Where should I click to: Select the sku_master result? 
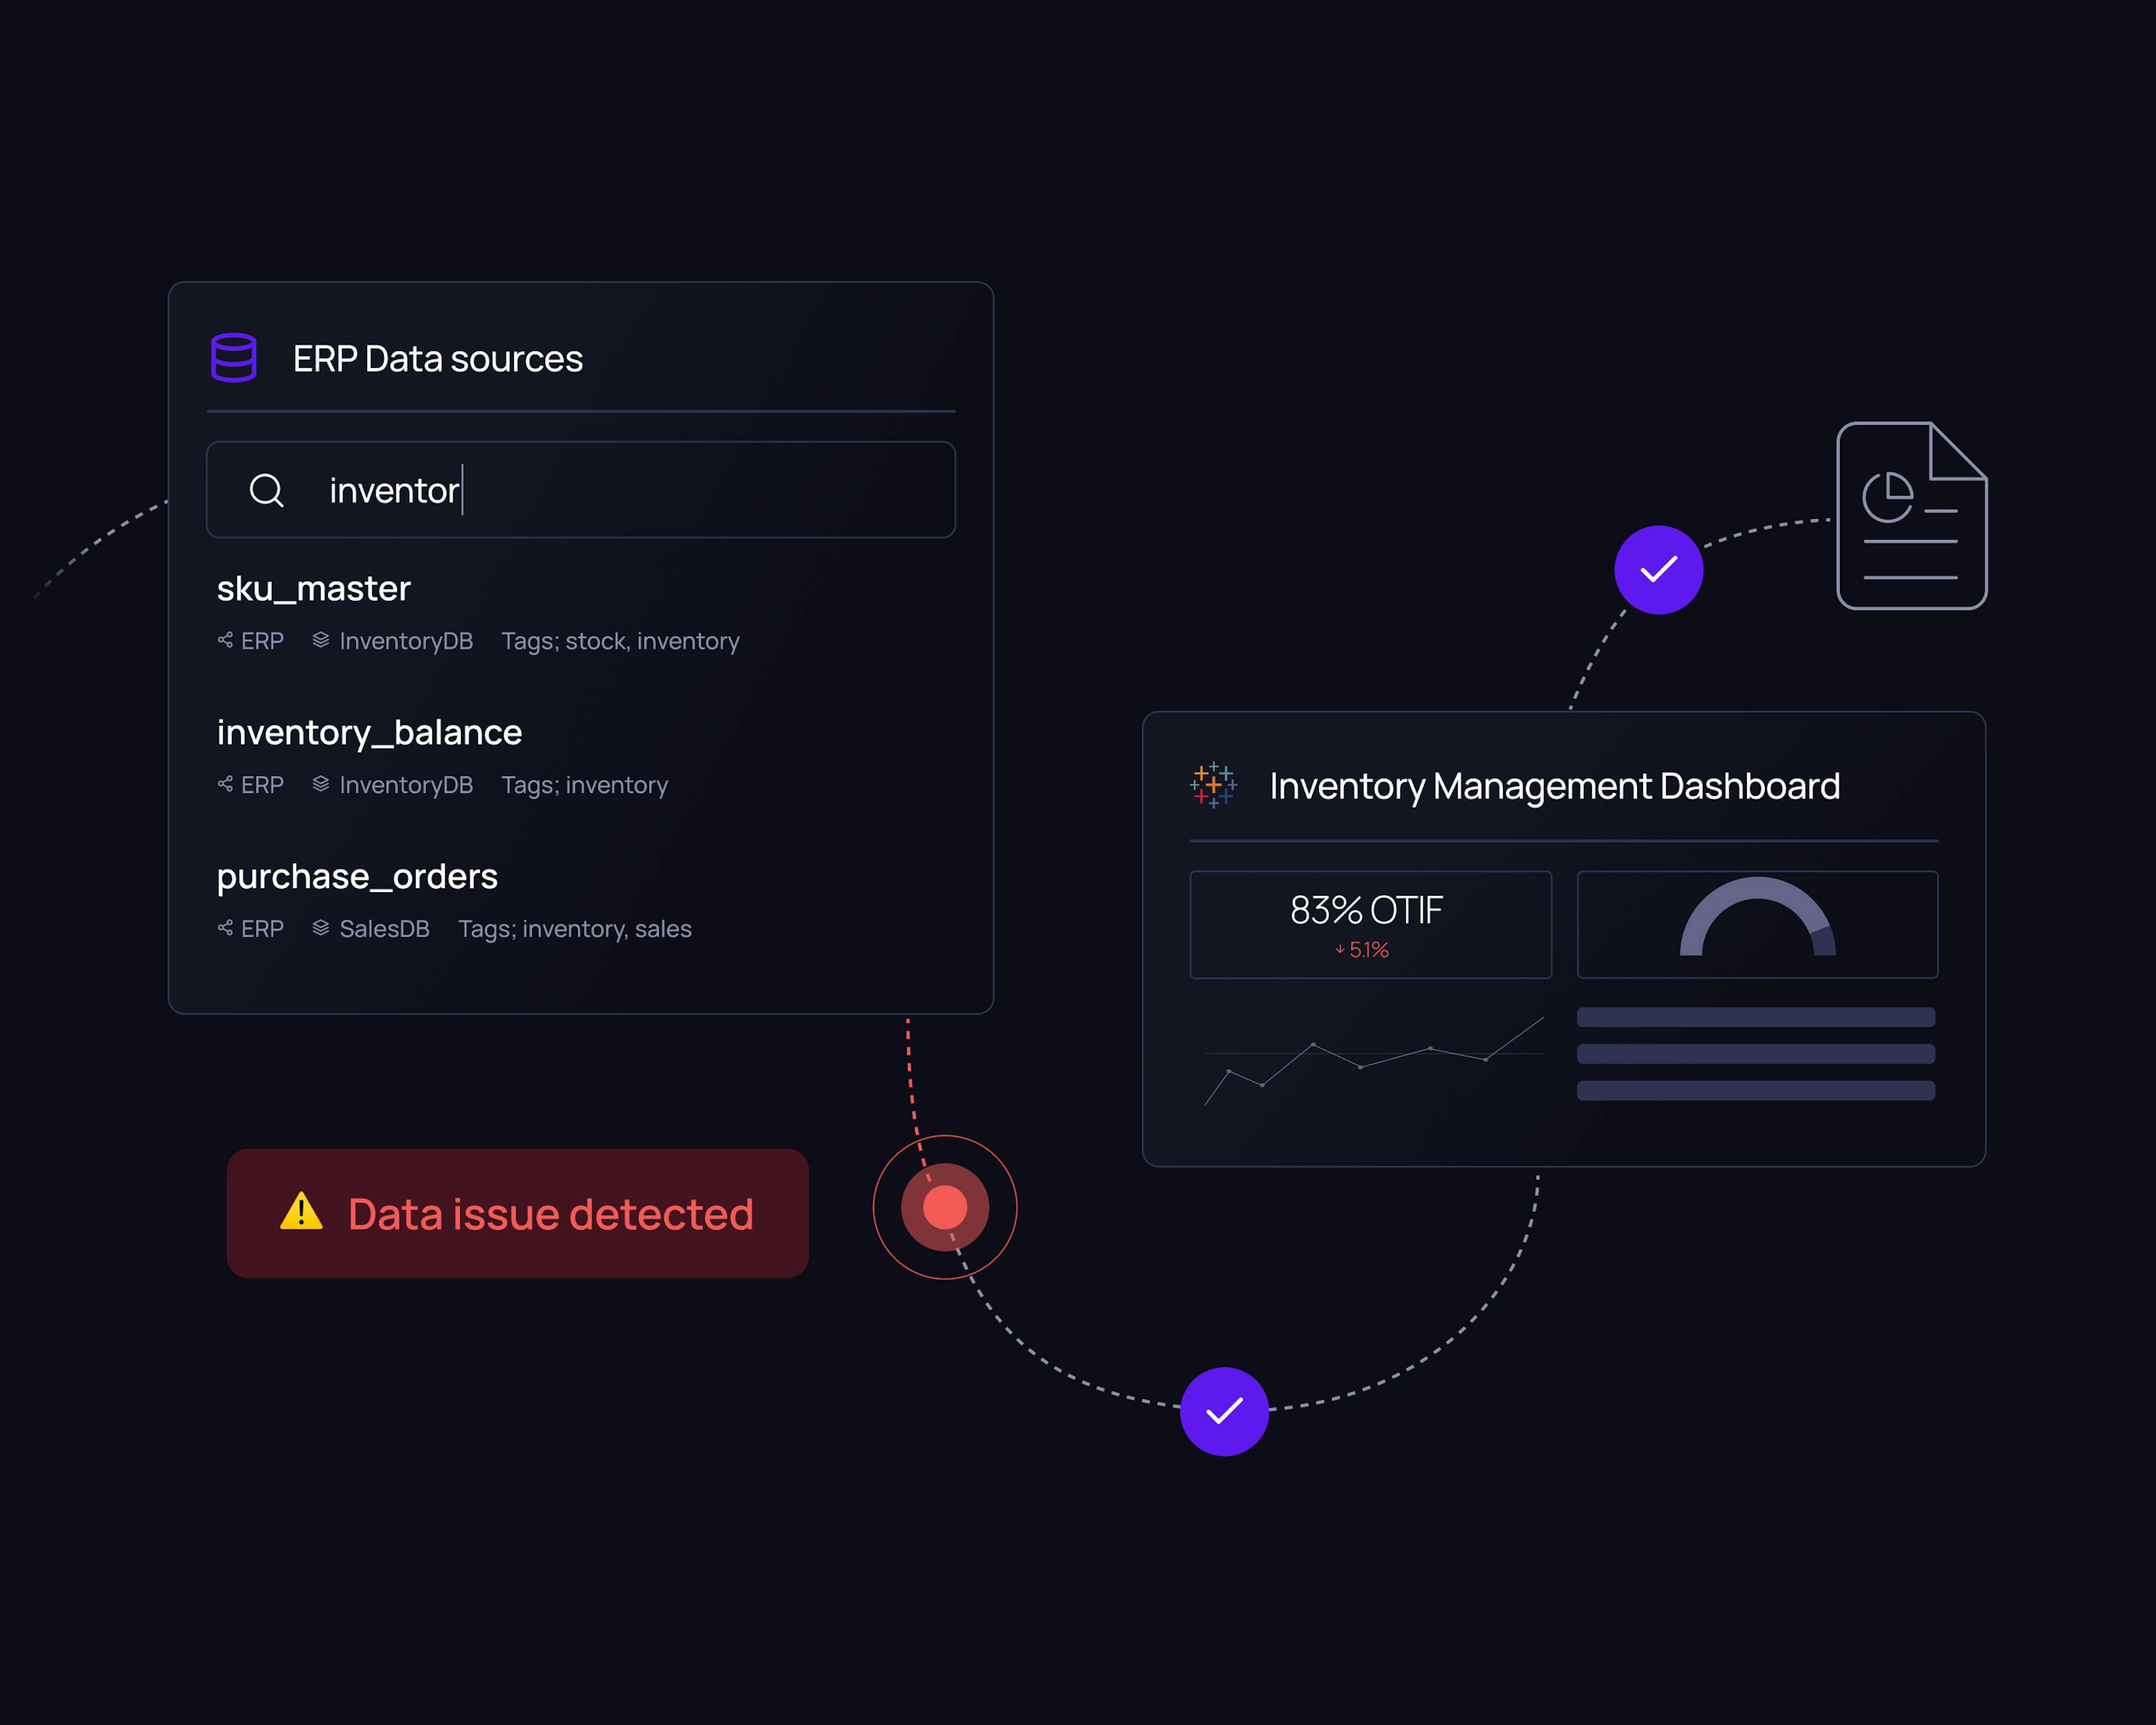click(314, 588)
